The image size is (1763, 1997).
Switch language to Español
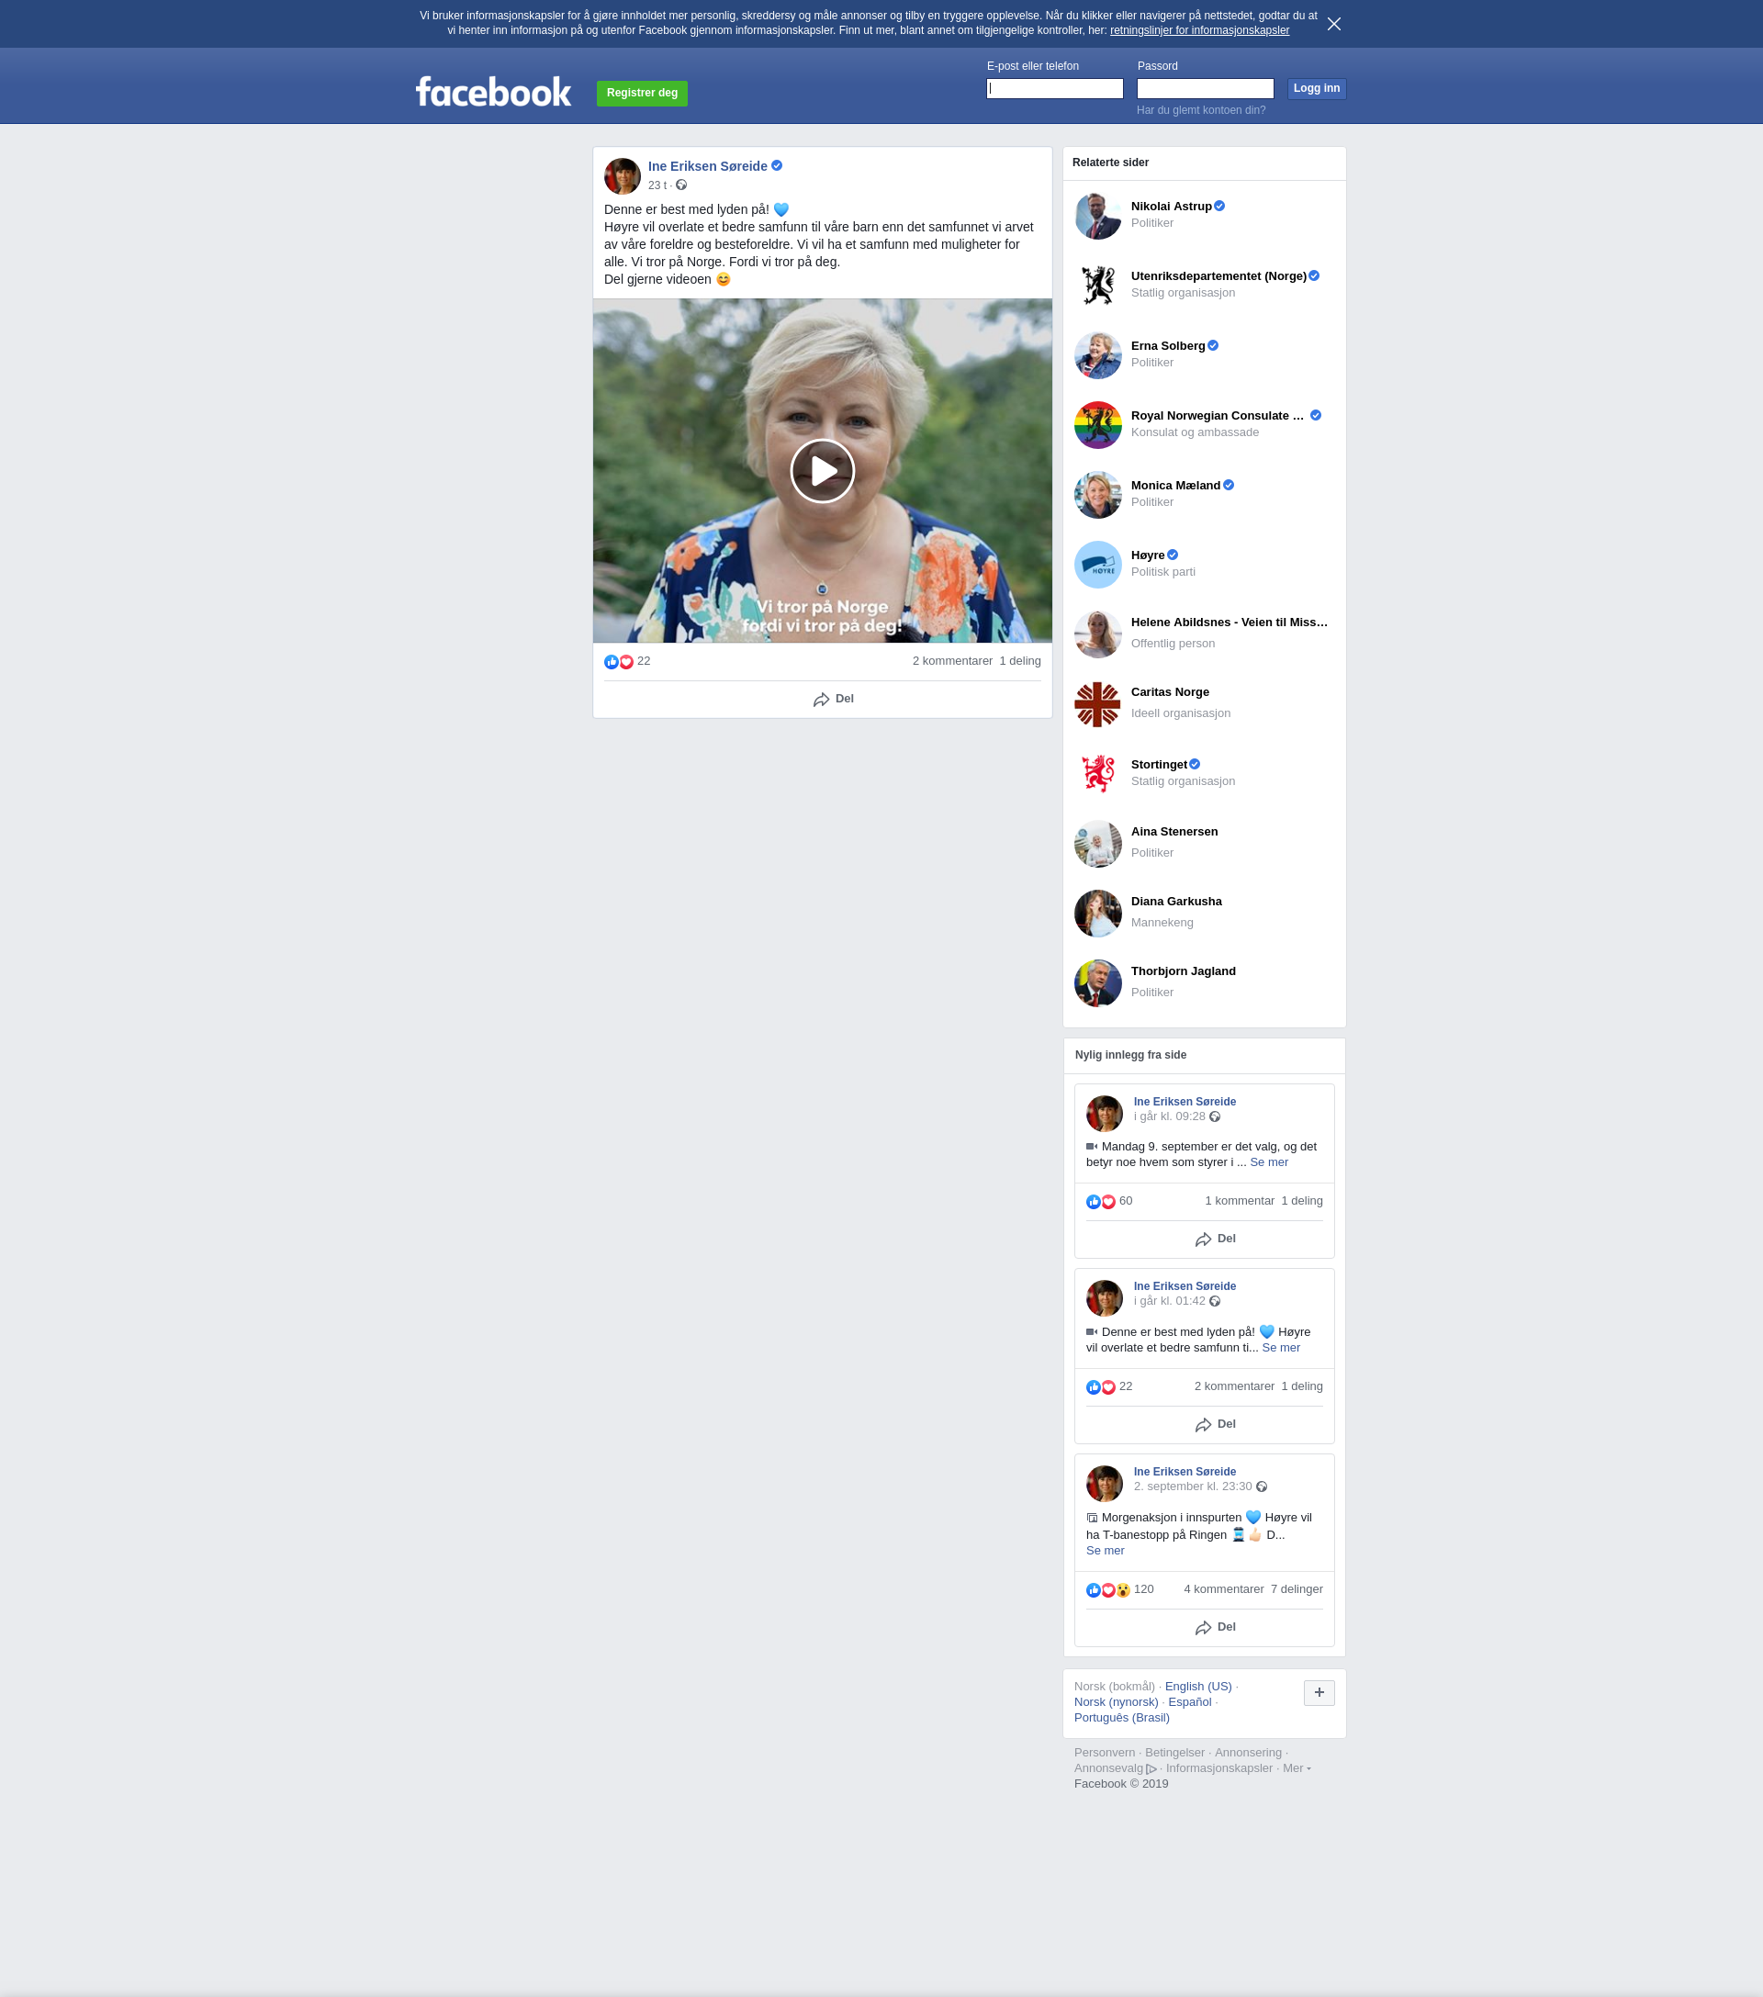coord(1189,1703)
